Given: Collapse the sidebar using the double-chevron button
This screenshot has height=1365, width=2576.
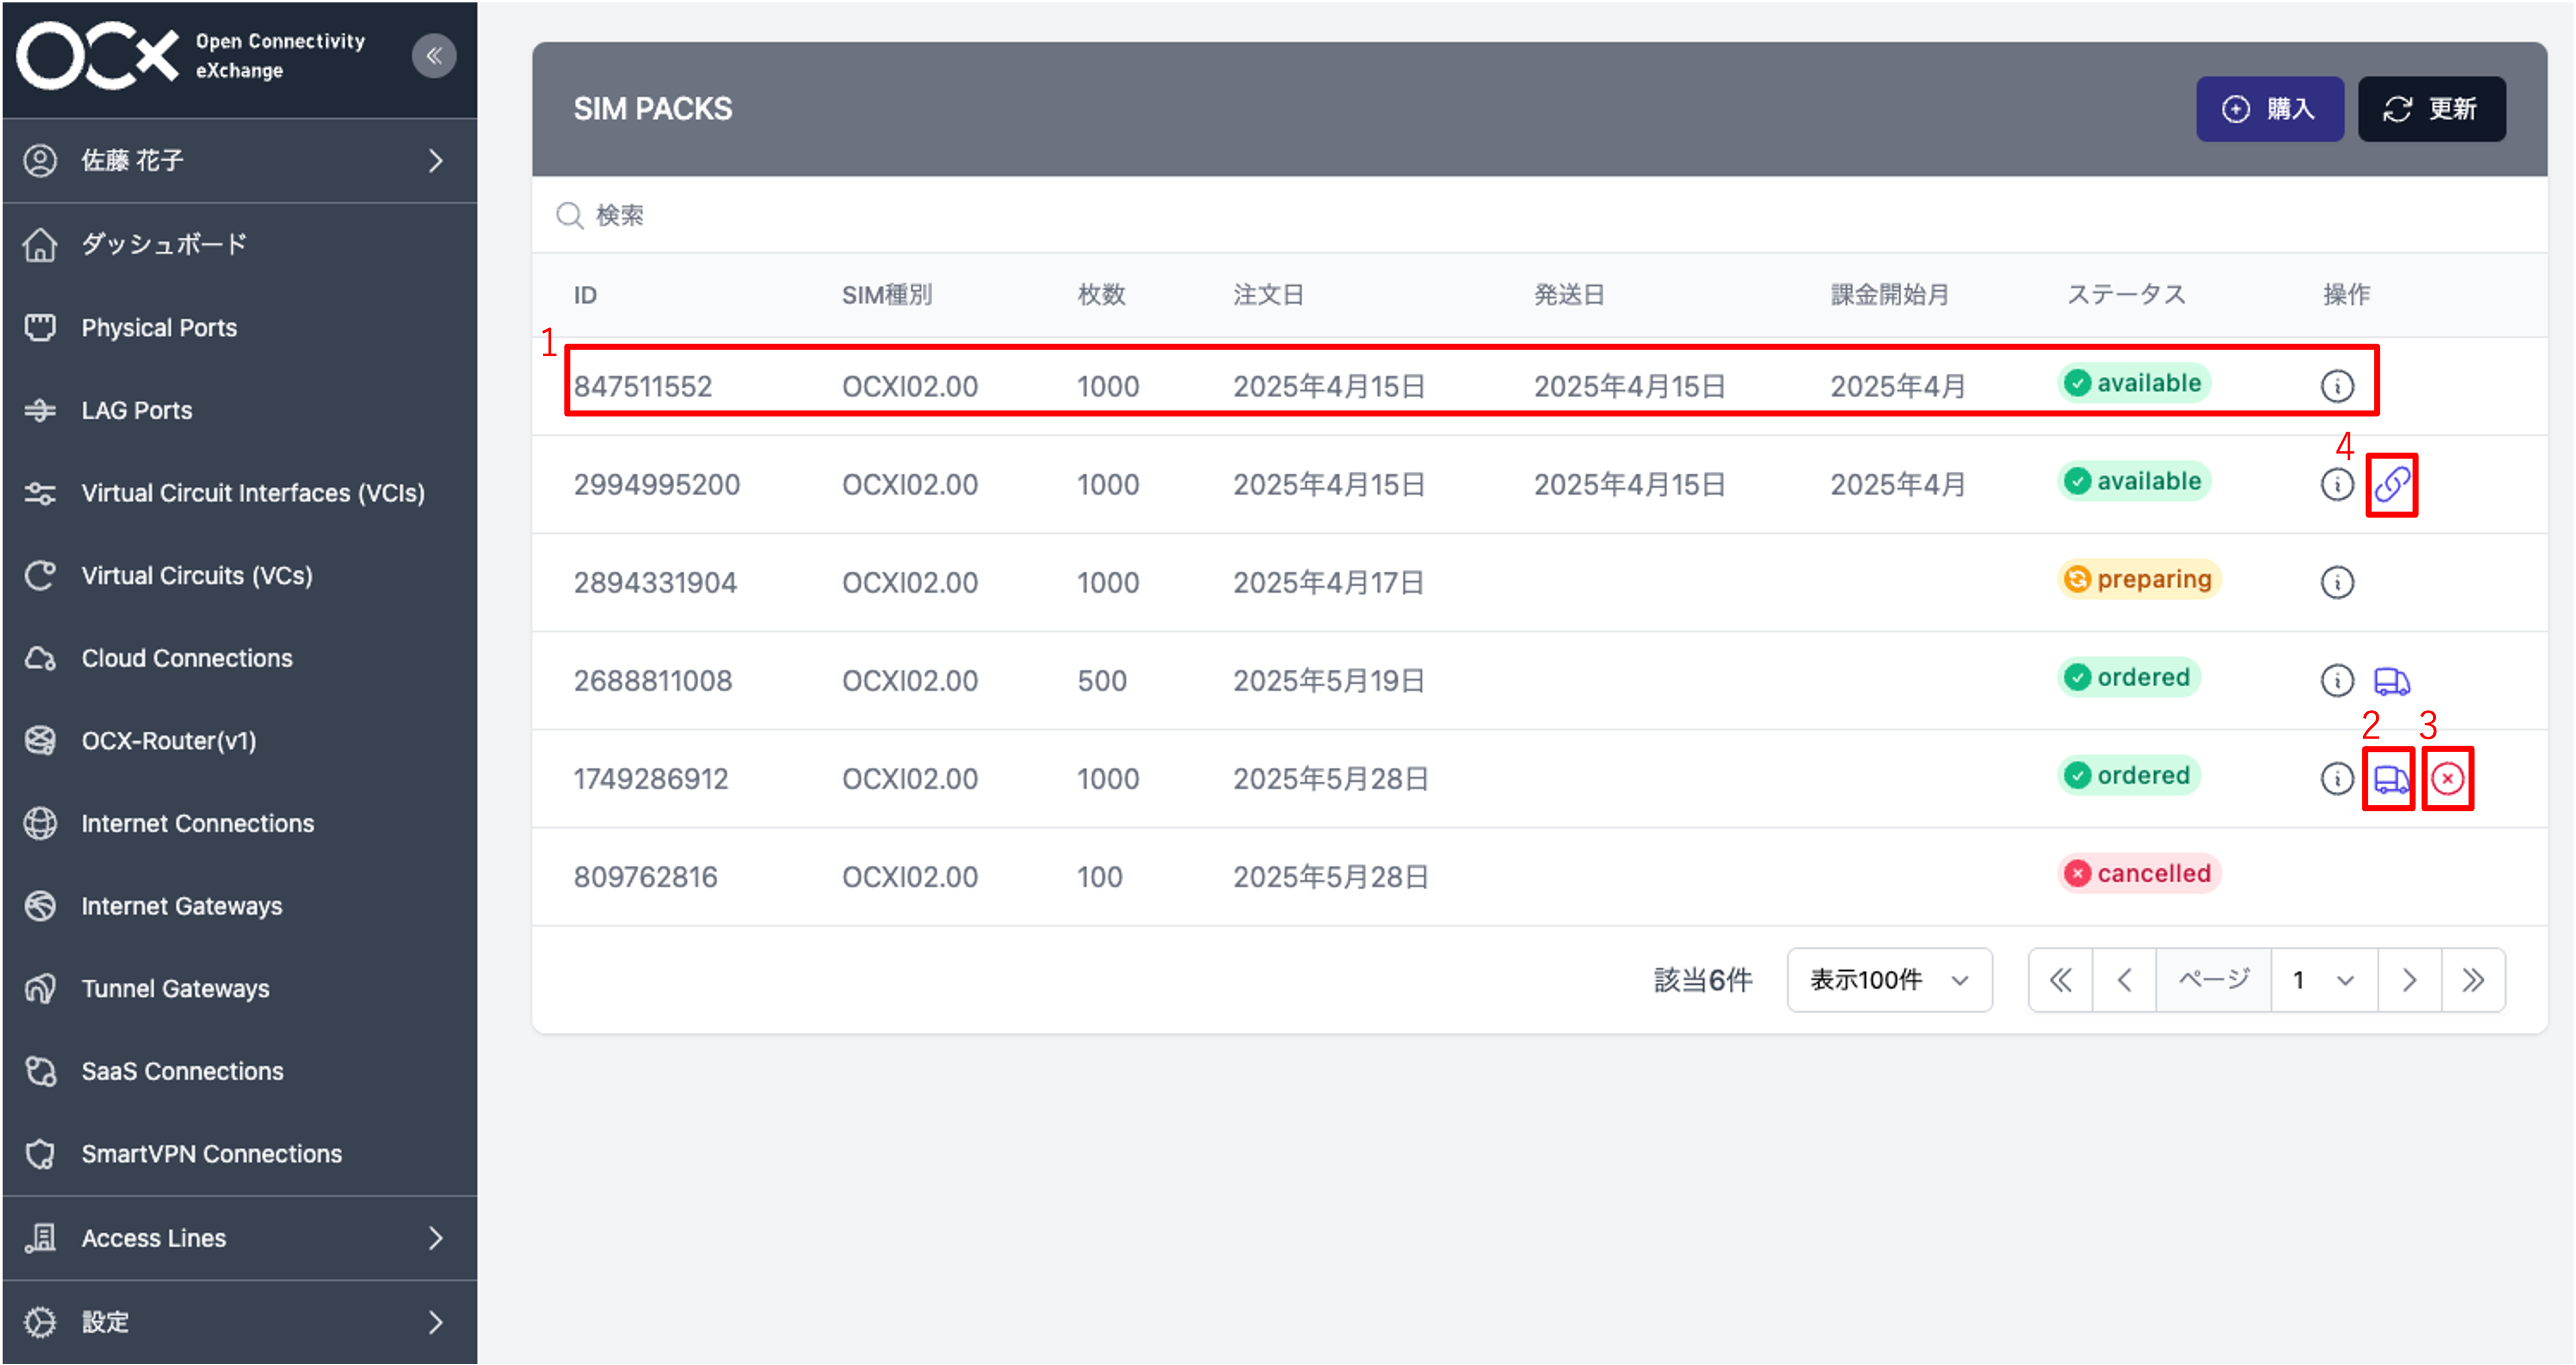Looking at the screenshot, I should point(434,56).
